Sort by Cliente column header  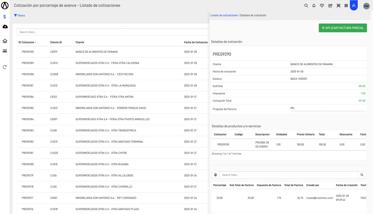80,42
